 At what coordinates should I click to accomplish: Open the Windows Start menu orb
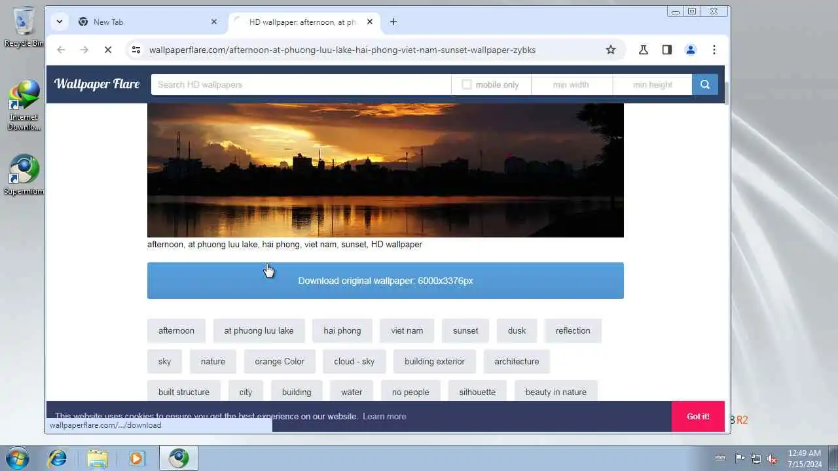(18, 458)
